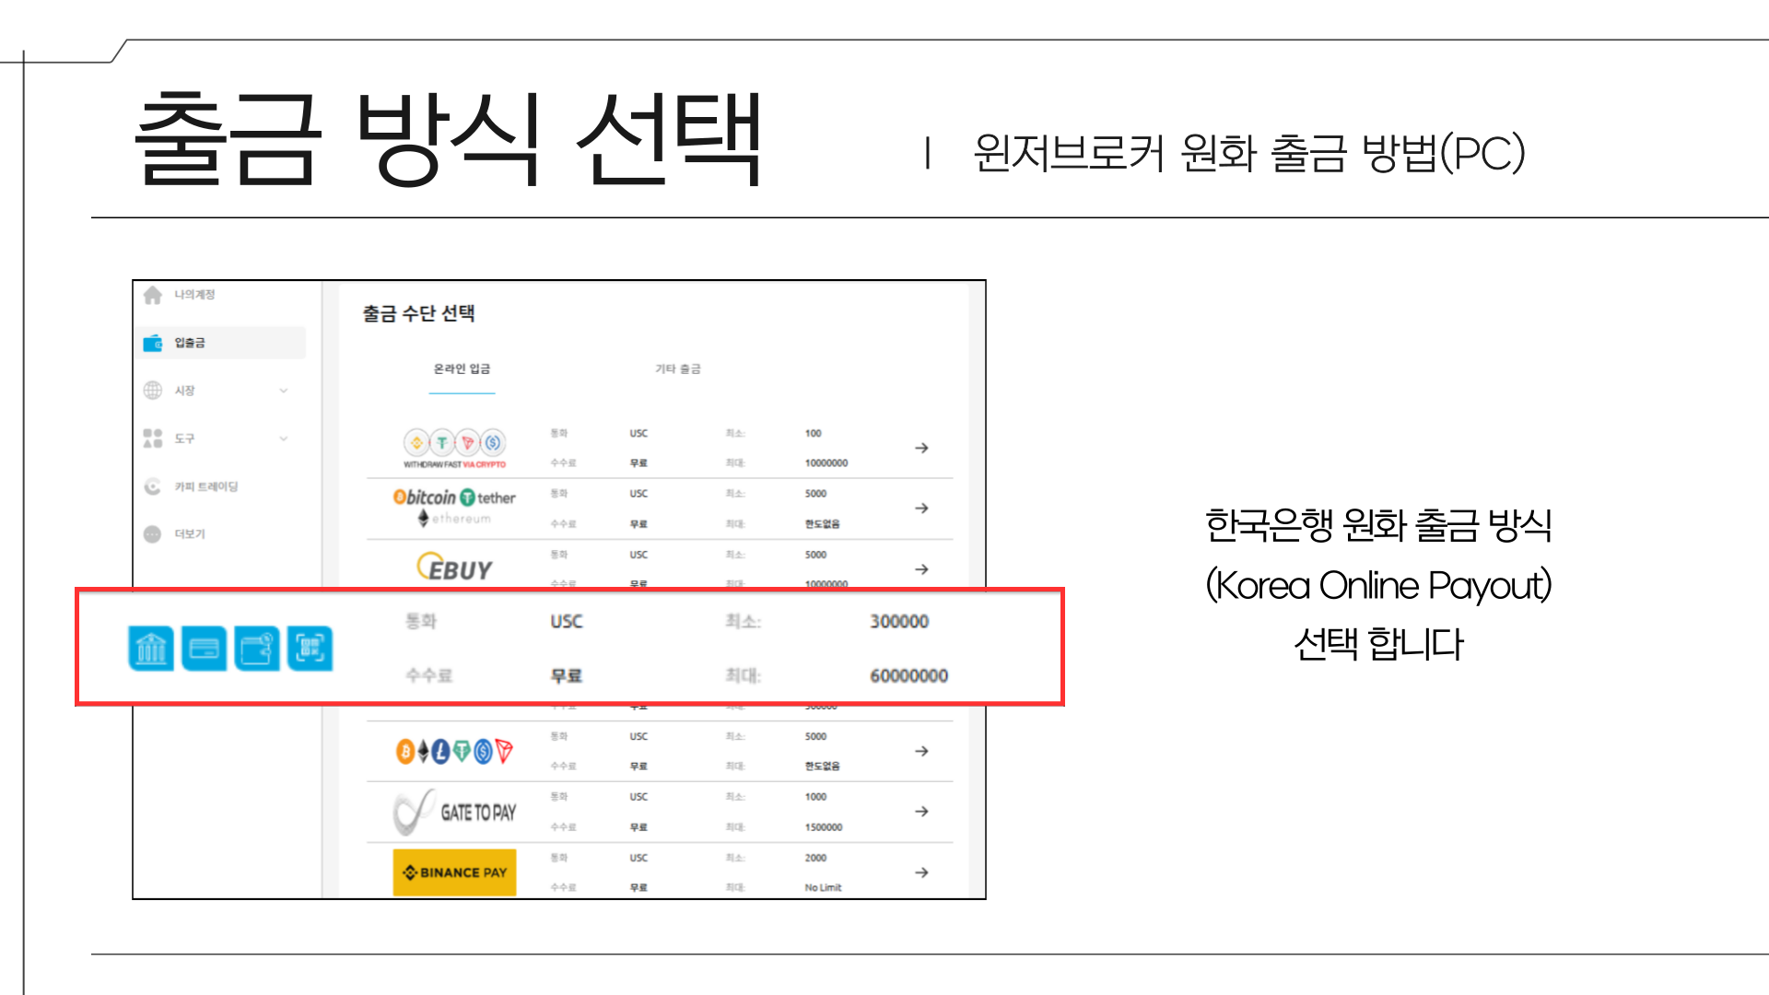The width and height of the screenshot is (1769, 995).
Task: Click the blue QR code icon
Action: [x=310, y=649]
